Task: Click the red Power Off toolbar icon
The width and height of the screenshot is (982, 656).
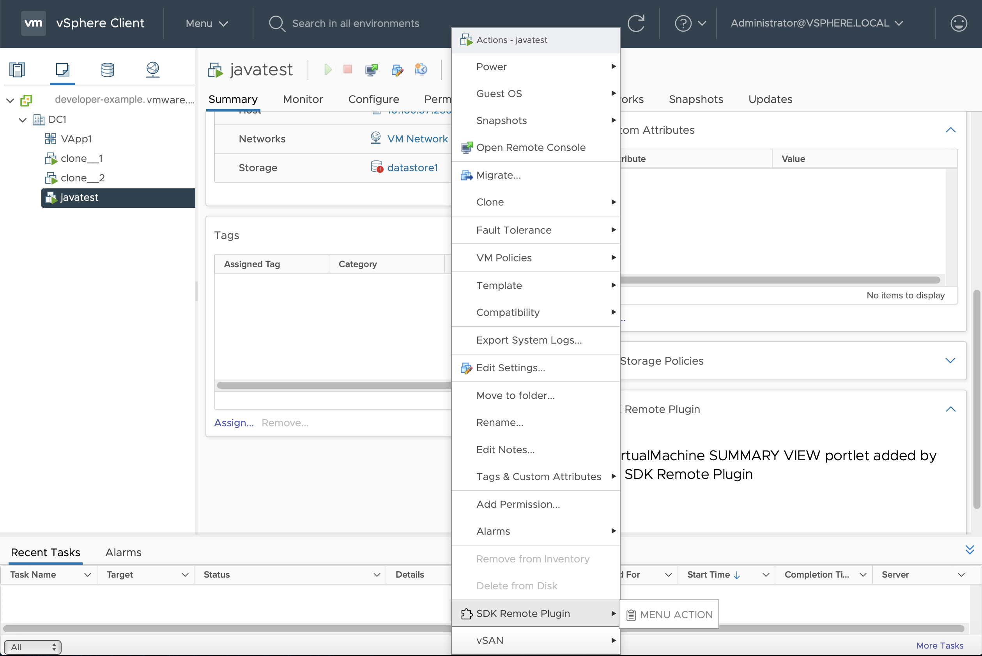Action: click(x=347, y=69)
